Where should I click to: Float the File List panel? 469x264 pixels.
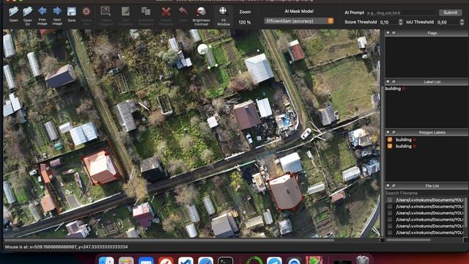(394, 186)
